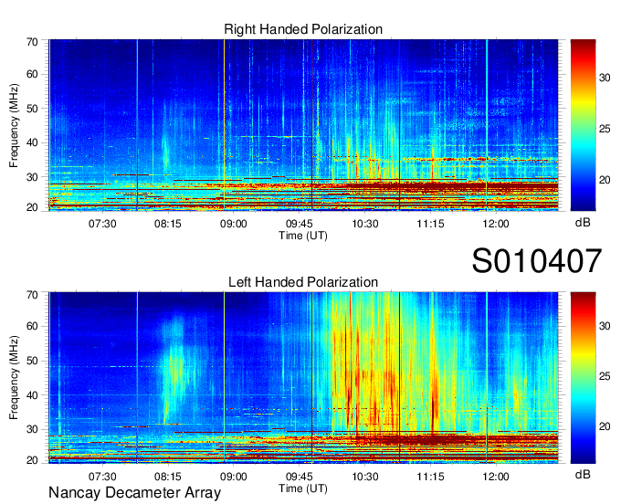The image size is (621, 504).
Task: Click the 10:30 tick under the upper plot
Action: (x=365, y=224)
